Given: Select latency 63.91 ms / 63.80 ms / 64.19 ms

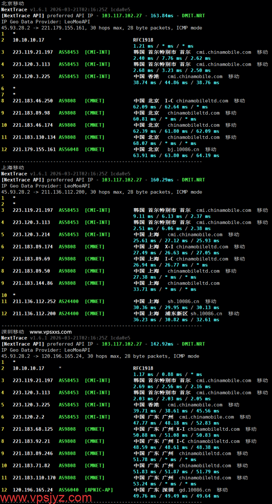Looking at the screenshot, I should (176, 156).
